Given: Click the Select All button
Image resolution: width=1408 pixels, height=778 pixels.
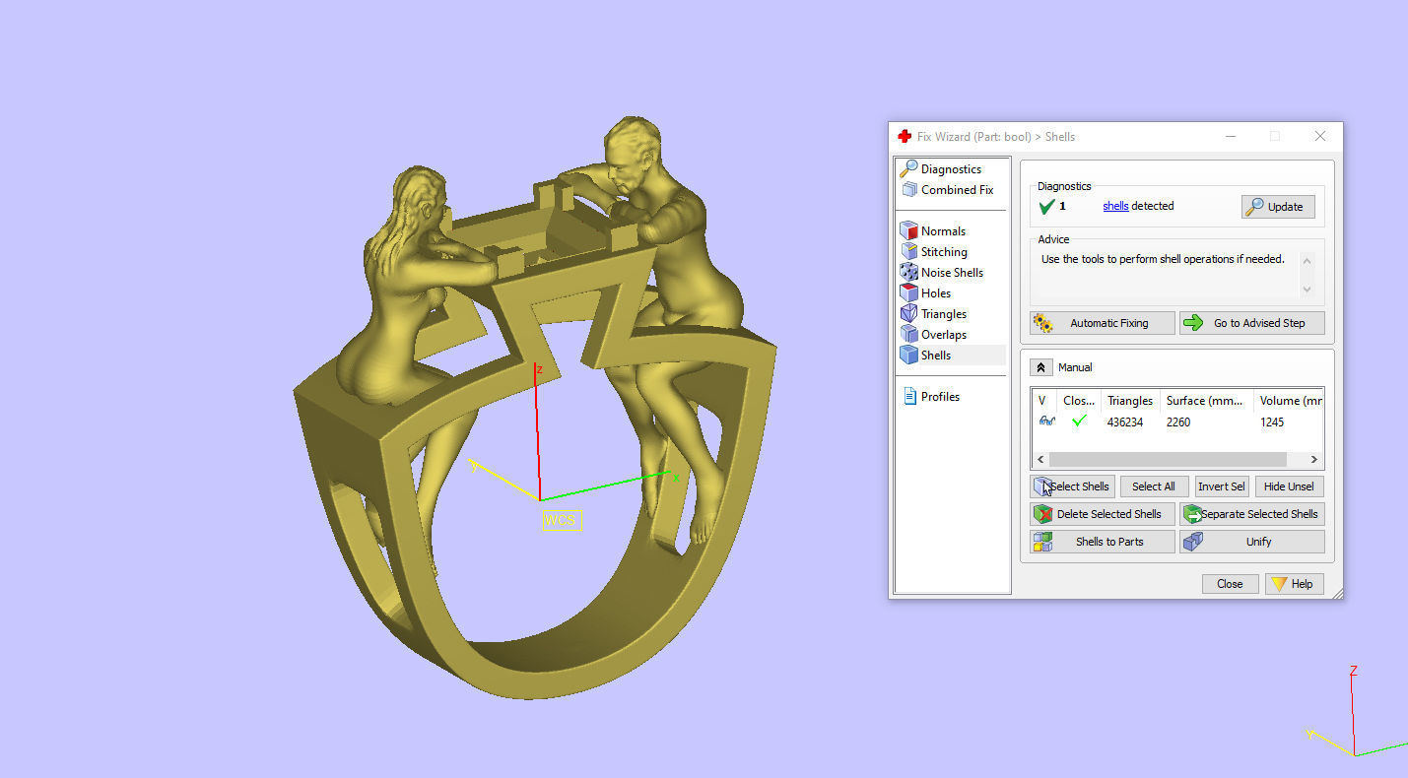Looking at the screenshot, I should pos(1153,486).
